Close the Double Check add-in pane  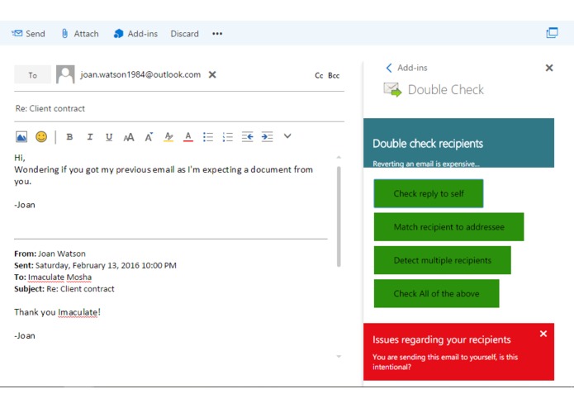coord(549,68)
